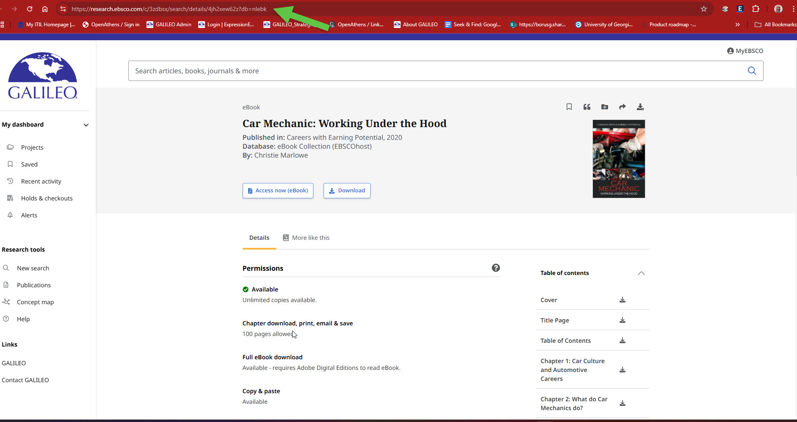Image resolution: width=797 pixels, height=422 pixels.
Task: Reload the page in browser
Action: (30, 9)
